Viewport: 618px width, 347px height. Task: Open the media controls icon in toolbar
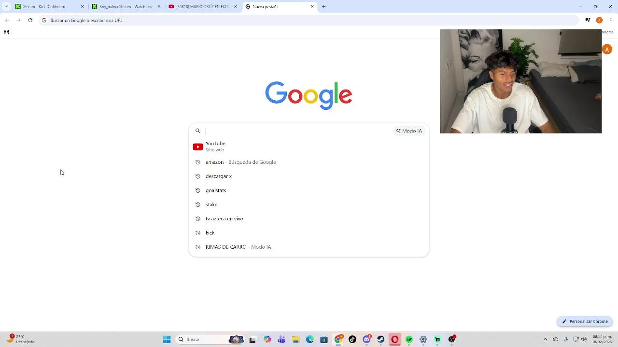(x=588, y=20)
